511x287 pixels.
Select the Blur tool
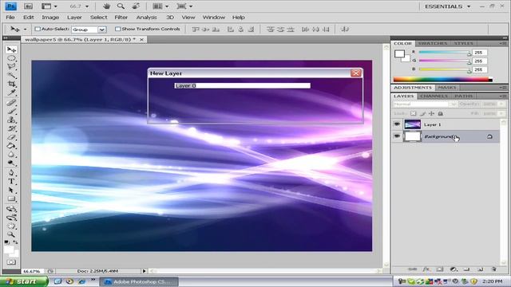point(11,154)
